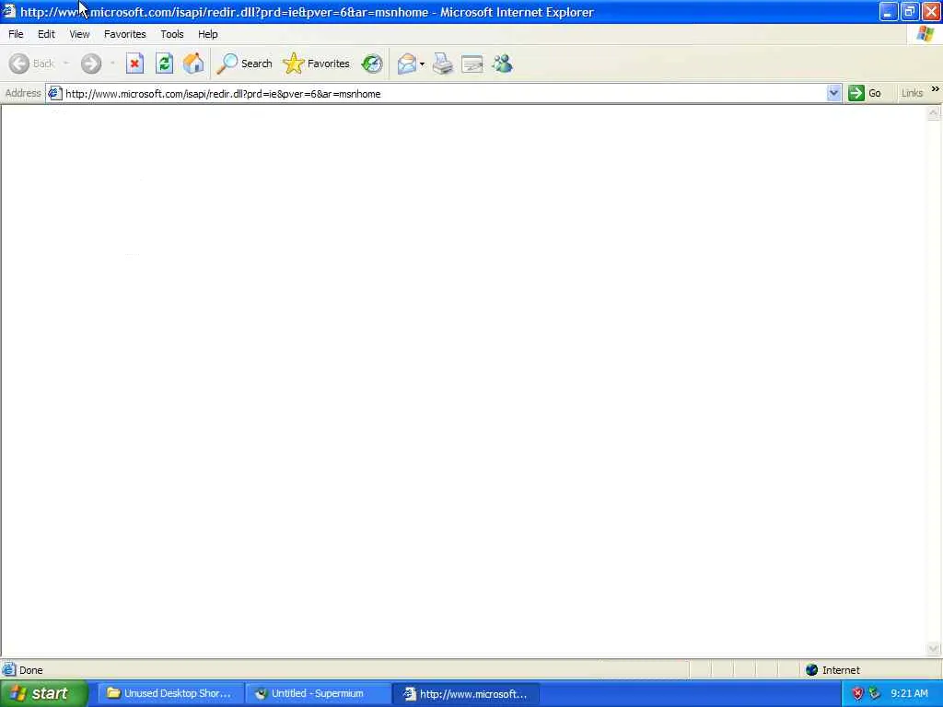Open the Tools menu
The width and height of the screenshot is (943, 707).
click(172, 34)
